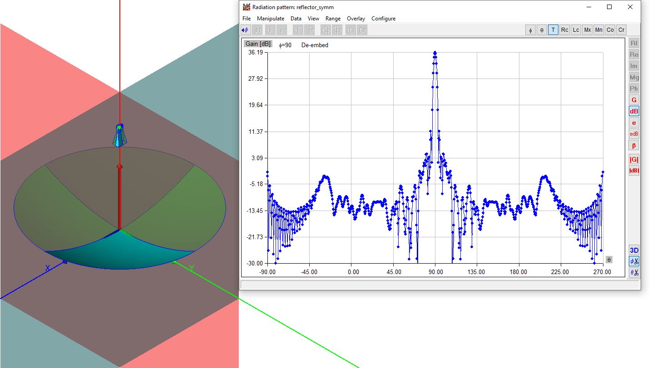Click the gain peak at 90 degrees
This screenshot has width=652, height=368.
[435, 53]
